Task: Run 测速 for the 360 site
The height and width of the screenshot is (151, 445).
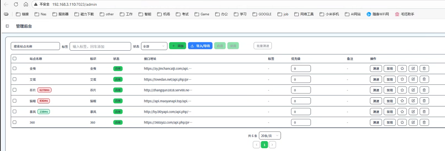Action: click(376, 122)
